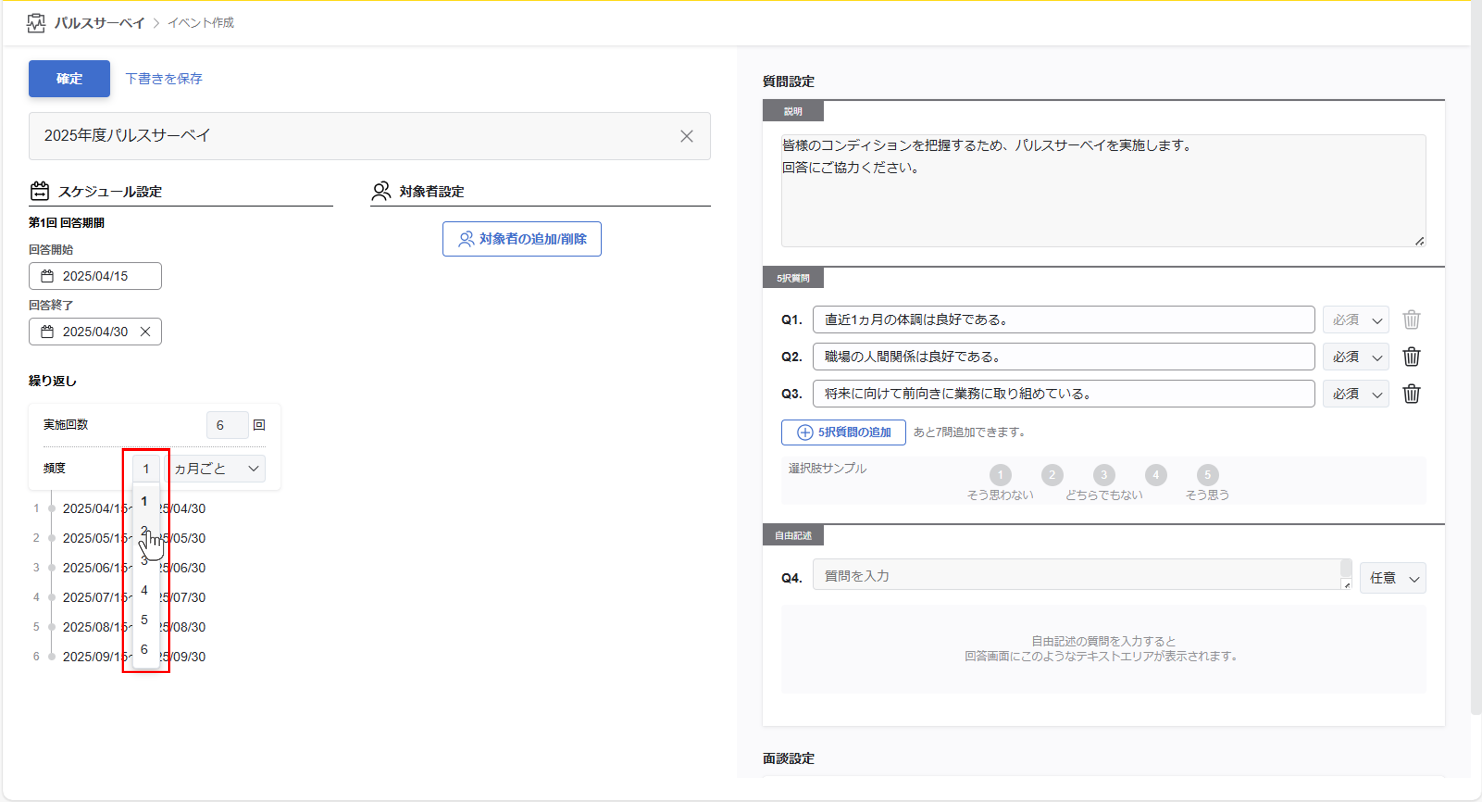Viewport: 1482px width, 802px height.
Task: Click the どちらでもない label
Action: pos(1103,495)
